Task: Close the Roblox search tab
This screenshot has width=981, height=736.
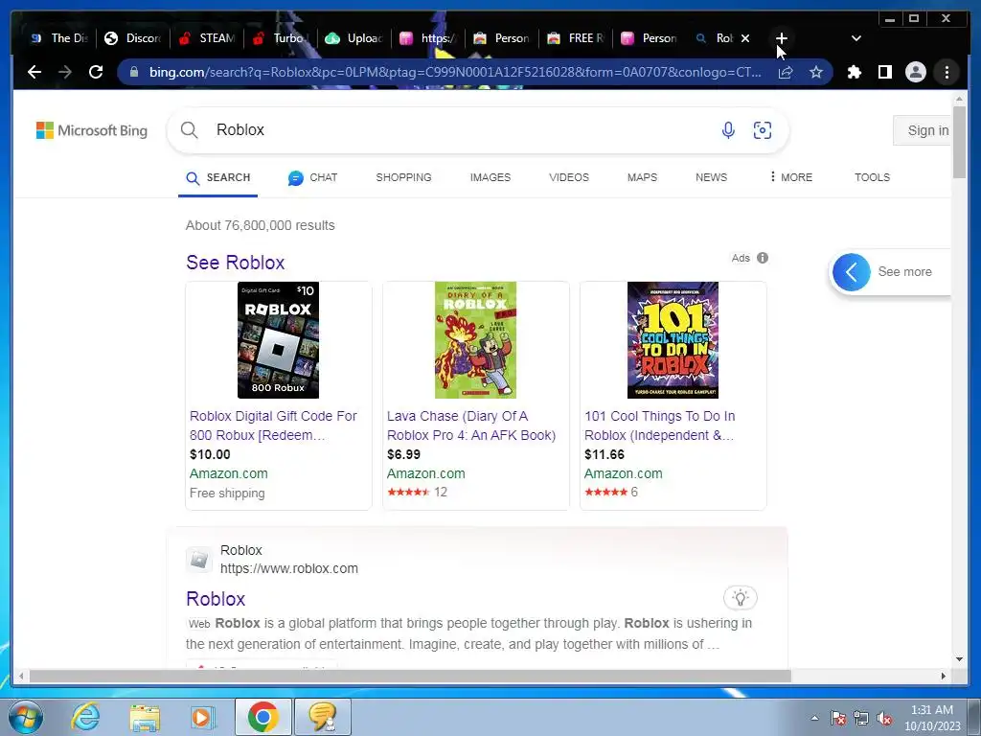Action: (745, 38)
